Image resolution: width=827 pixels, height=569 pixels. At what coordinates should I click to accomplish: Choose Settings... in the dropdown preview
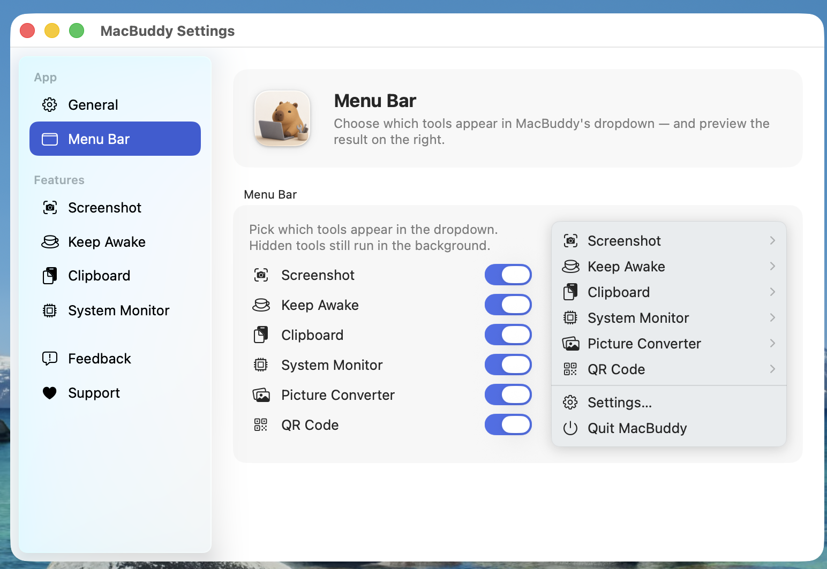point(669,403)
